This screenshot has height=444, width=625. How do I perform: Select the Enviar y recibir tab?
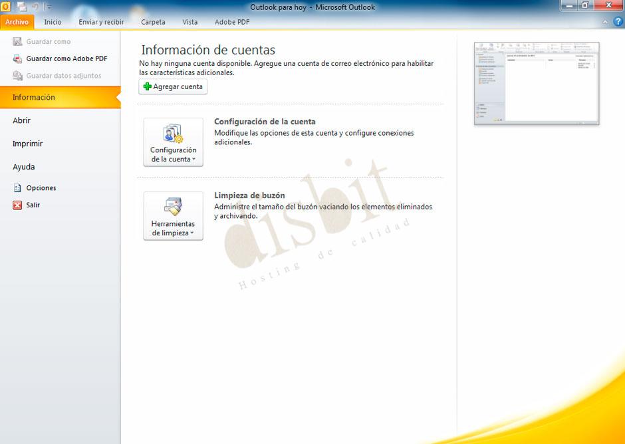[x=100, y=21]
